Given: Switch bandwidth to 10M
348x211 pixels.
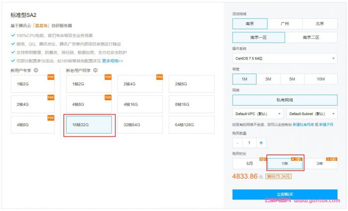Looking at the screenshot, I should click(321, 79).
